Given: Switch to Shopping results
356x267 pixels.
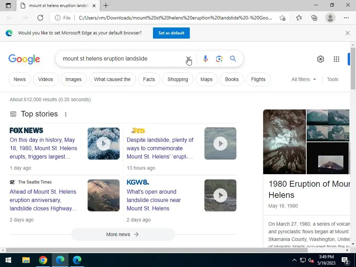Looking at the screenshot, I should (178, 79).
